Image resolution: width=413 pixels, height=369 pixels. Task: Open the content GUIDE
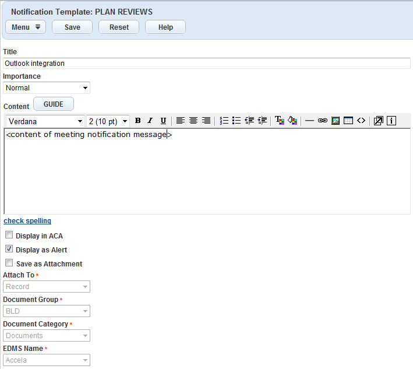tap(54, 104)
